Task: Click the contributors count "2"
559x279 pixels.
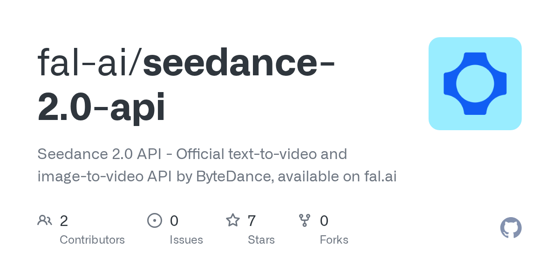Action: coord(64,220)
